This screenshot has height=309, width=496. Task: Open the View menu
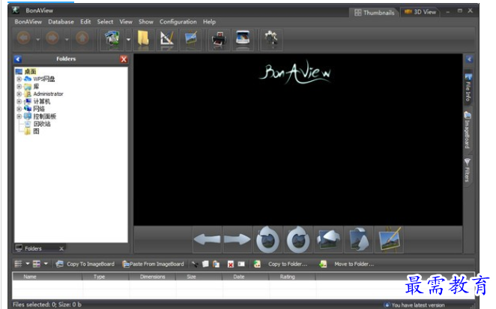(x=126, y=22)
